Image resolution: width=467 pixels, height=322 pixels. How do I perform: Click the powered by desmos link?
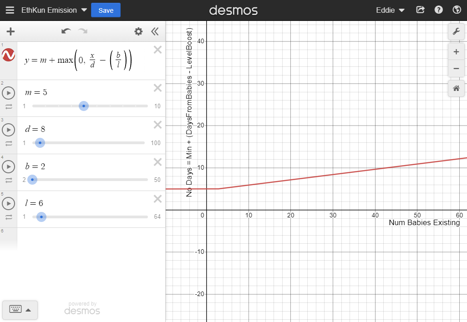(x=82, y=308)
